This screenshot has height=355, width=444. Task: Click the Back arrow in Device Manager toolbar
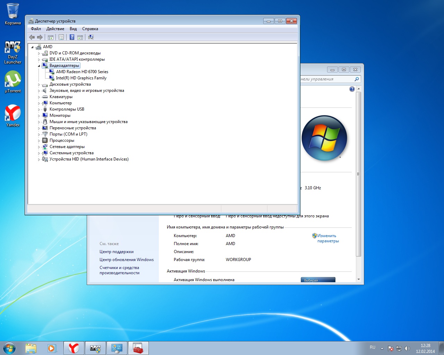[x=32, y=37]
